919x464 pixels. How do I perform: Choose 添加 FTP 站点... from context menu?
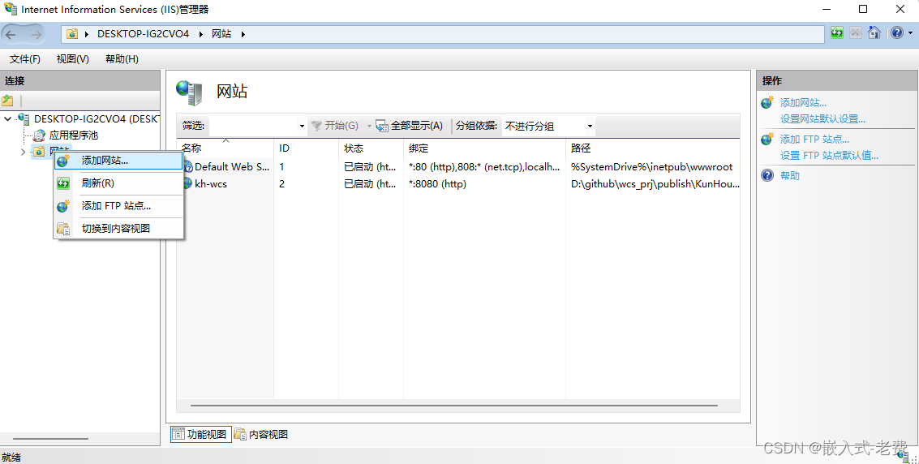[x=118, y=206]
